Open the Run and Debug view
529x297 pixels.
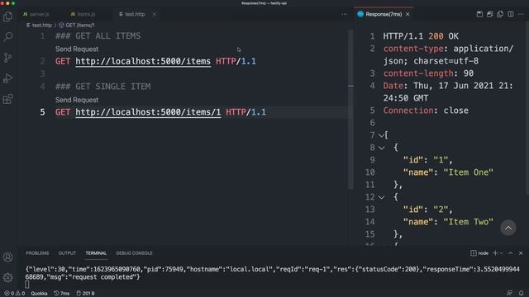(7, 78)
